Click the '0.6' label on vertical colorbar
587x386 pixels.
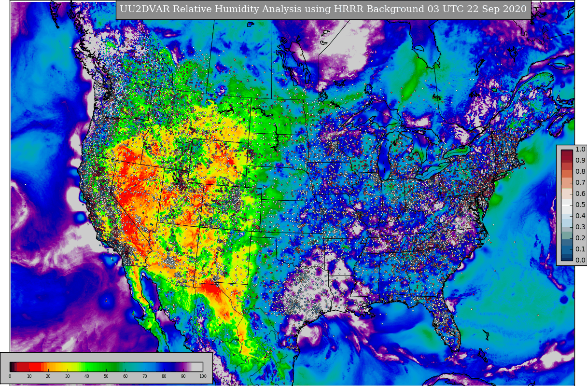pyautogui.click(x=580, y=193)
